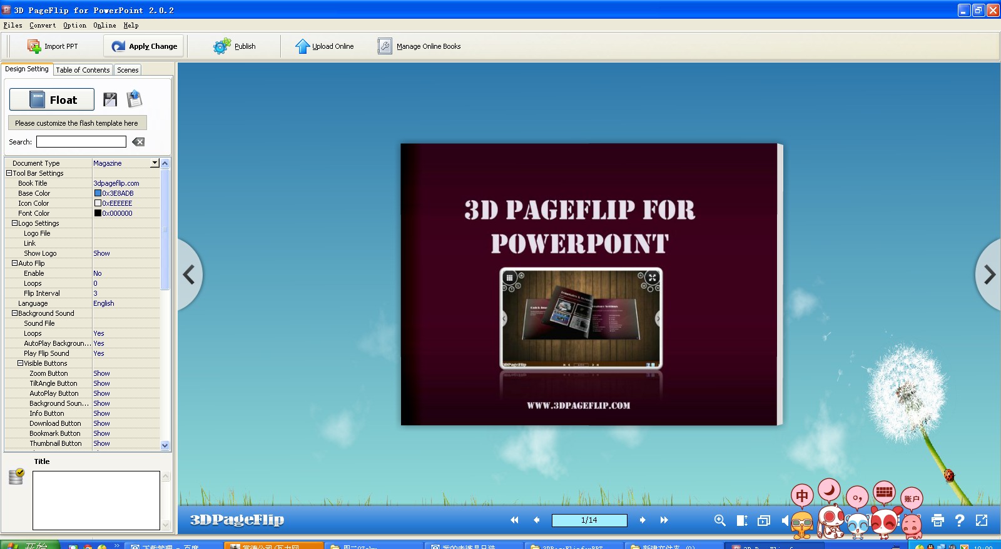The image size is (1001, 549).
Task: Flip to previous page with left arrow
Action: 189,274
